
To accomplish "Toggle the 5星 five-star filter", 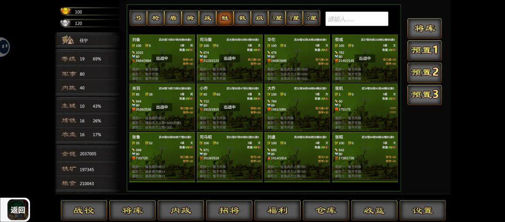I will [x=311, y=18].
